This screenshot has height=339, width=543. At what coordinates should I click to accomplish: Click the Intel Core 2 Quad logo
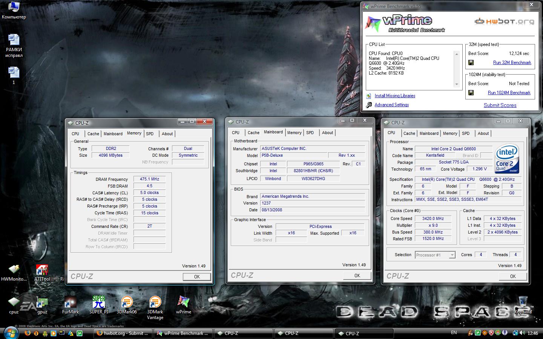pyautogui.click(x=508, y=159)
